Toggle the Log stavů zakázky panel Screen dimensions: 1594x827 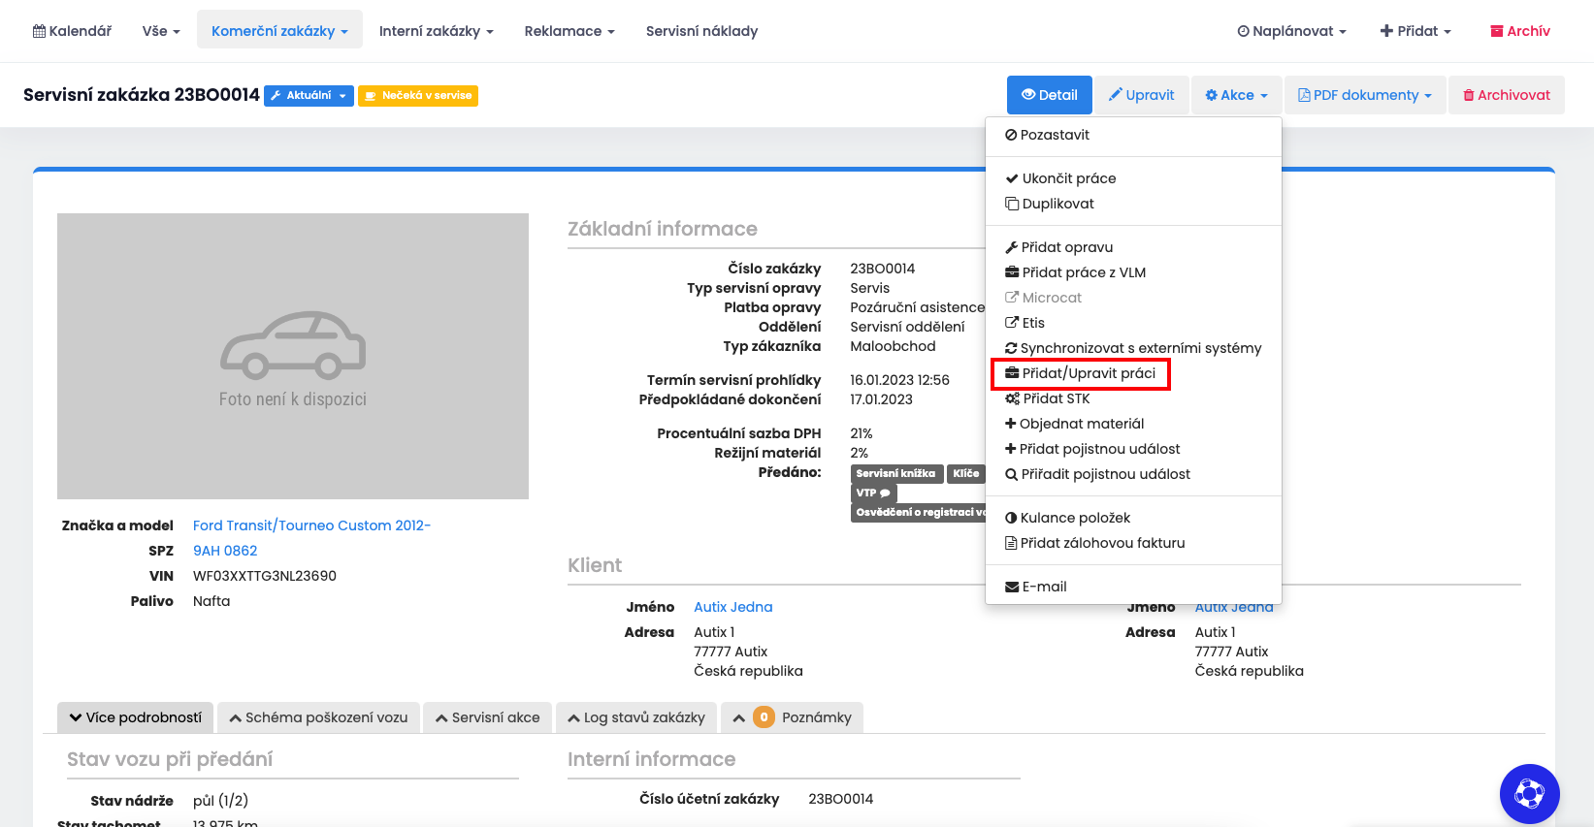(x=635, y=717)
